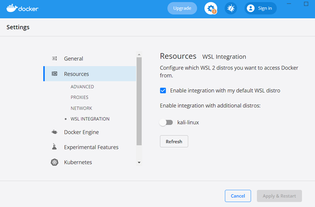This screenshot has height=207, width=315.
Task: Open settings via the gear icon
Action: coord(211,8)
